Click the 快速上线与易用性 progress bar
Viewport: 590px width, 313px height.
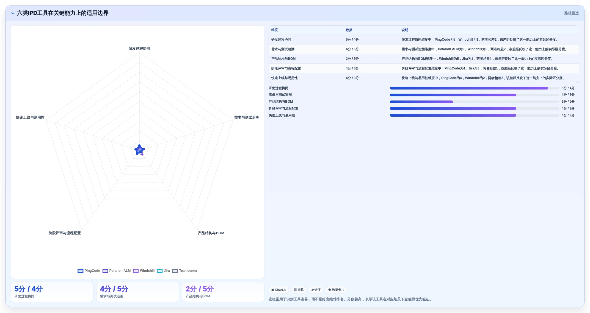(x=475, y=115)
